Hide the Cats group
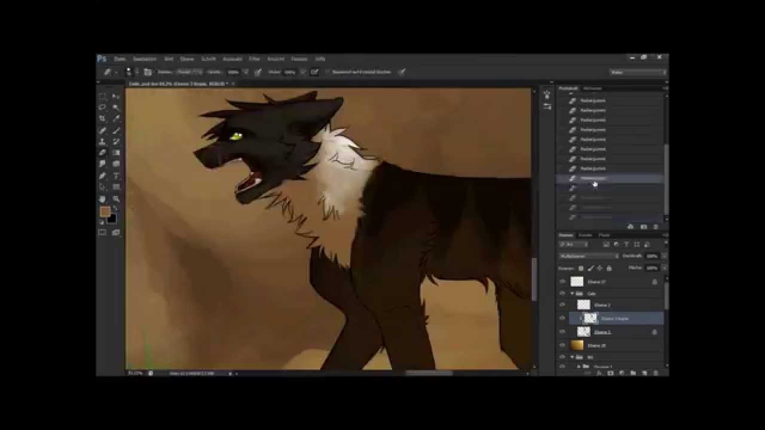765x430 pixels. pyautogui.click(x=562, y=294)
